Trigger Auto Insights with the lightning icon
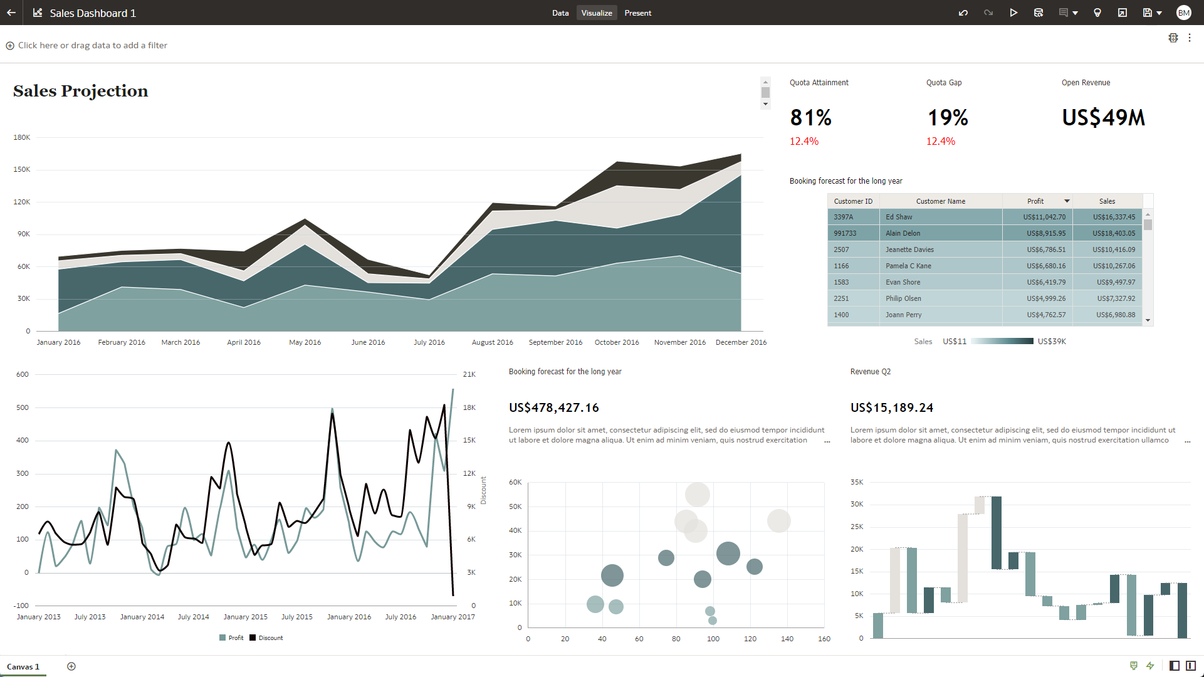Viewport: 1204px width, 677px height. (1150, 666)
